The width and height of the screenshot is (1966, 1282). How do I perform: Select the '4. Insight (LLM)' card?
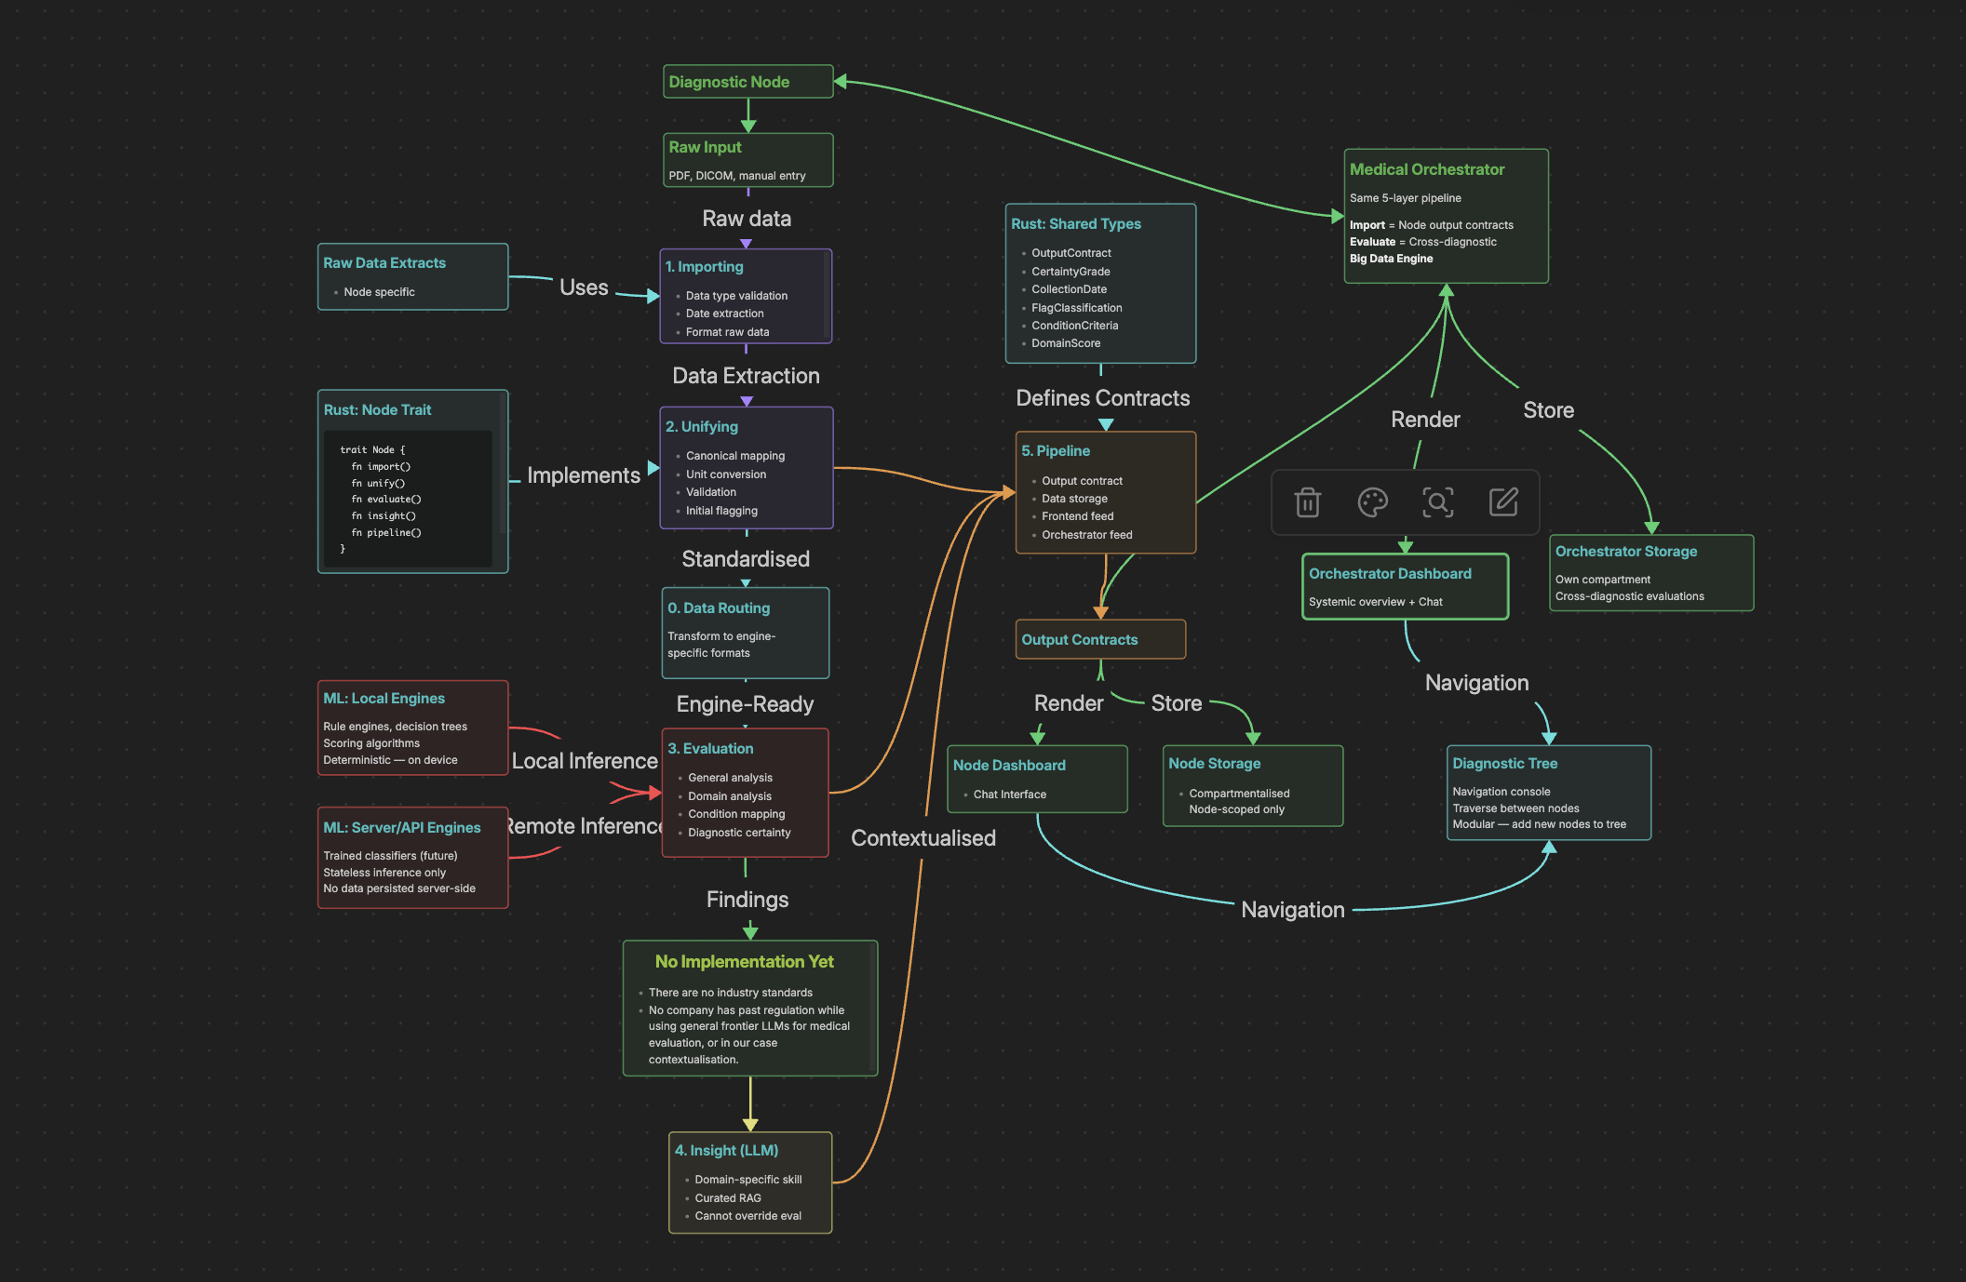(x=749, y=1182)
